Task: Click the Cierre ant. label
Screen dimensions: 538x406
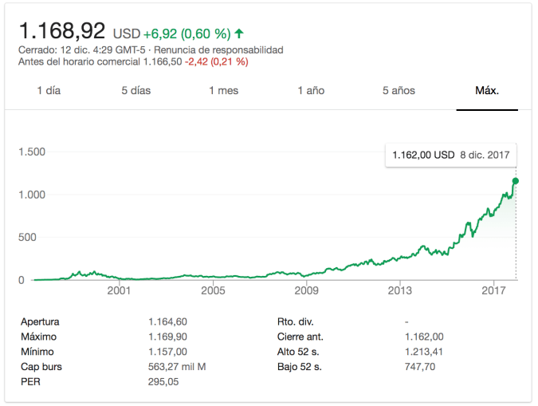Action: point(300,337)
